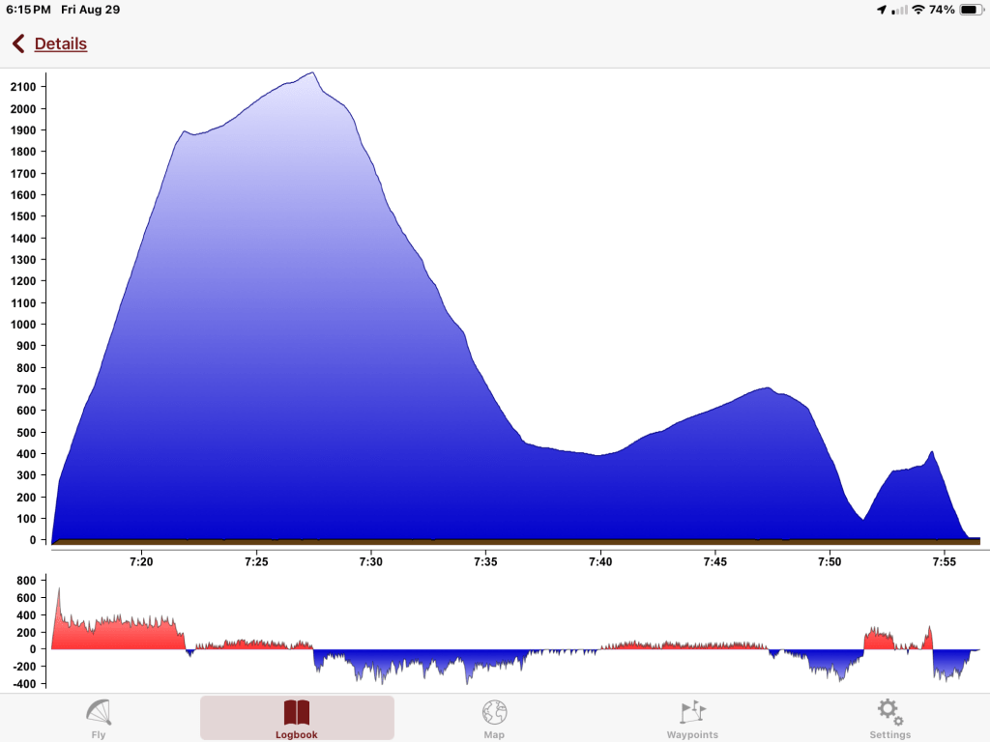Tap the altitude dip after 7:50
Screen dimensions: 990x742
point(862,519)
